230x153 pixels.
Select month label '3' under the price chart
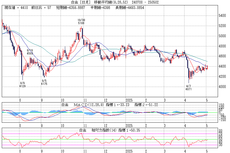point(165,100)
